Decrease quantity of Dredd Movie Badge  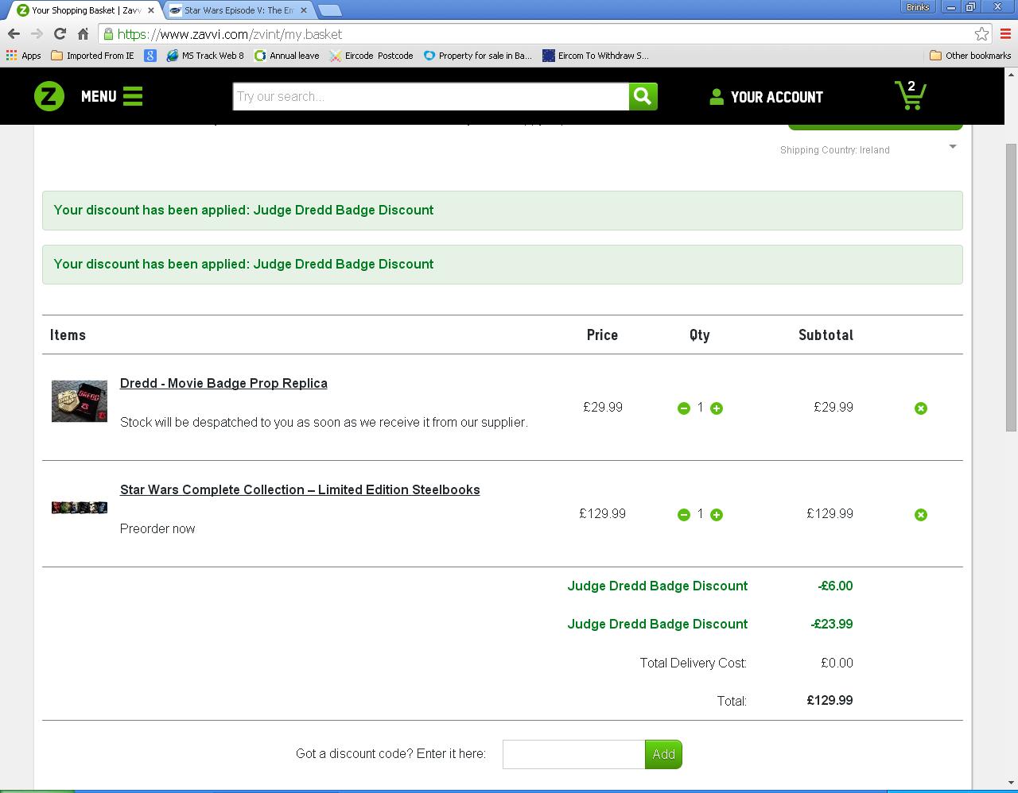click(683, 408)
